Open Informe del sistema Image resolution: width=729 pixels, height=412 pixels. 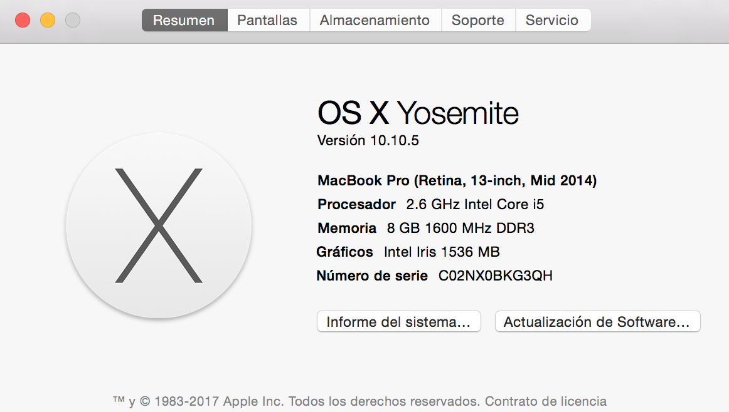click(x=398, y=322)
